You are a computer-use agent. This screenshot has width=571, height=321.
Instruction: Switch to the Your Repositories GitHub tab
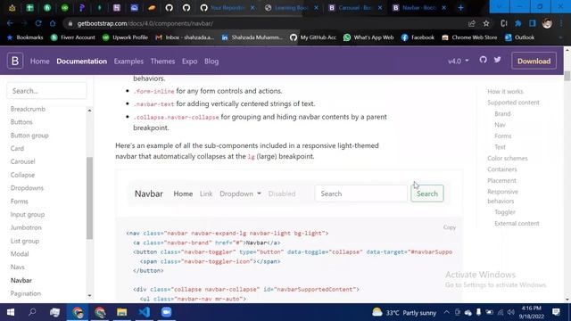pyautogui.click(x=227, y=8)
